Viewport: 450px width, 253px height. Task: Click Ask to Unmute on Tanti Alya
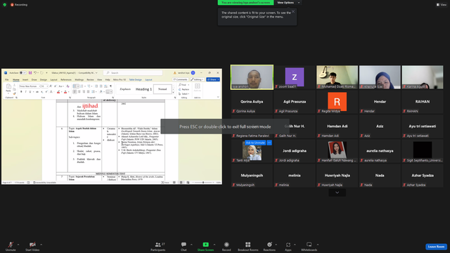click(255, 143)
